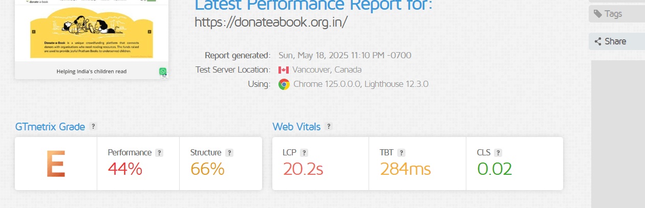
Task: Click the WhatsApp icon in site preview
Action: click(x=163, y=72)
